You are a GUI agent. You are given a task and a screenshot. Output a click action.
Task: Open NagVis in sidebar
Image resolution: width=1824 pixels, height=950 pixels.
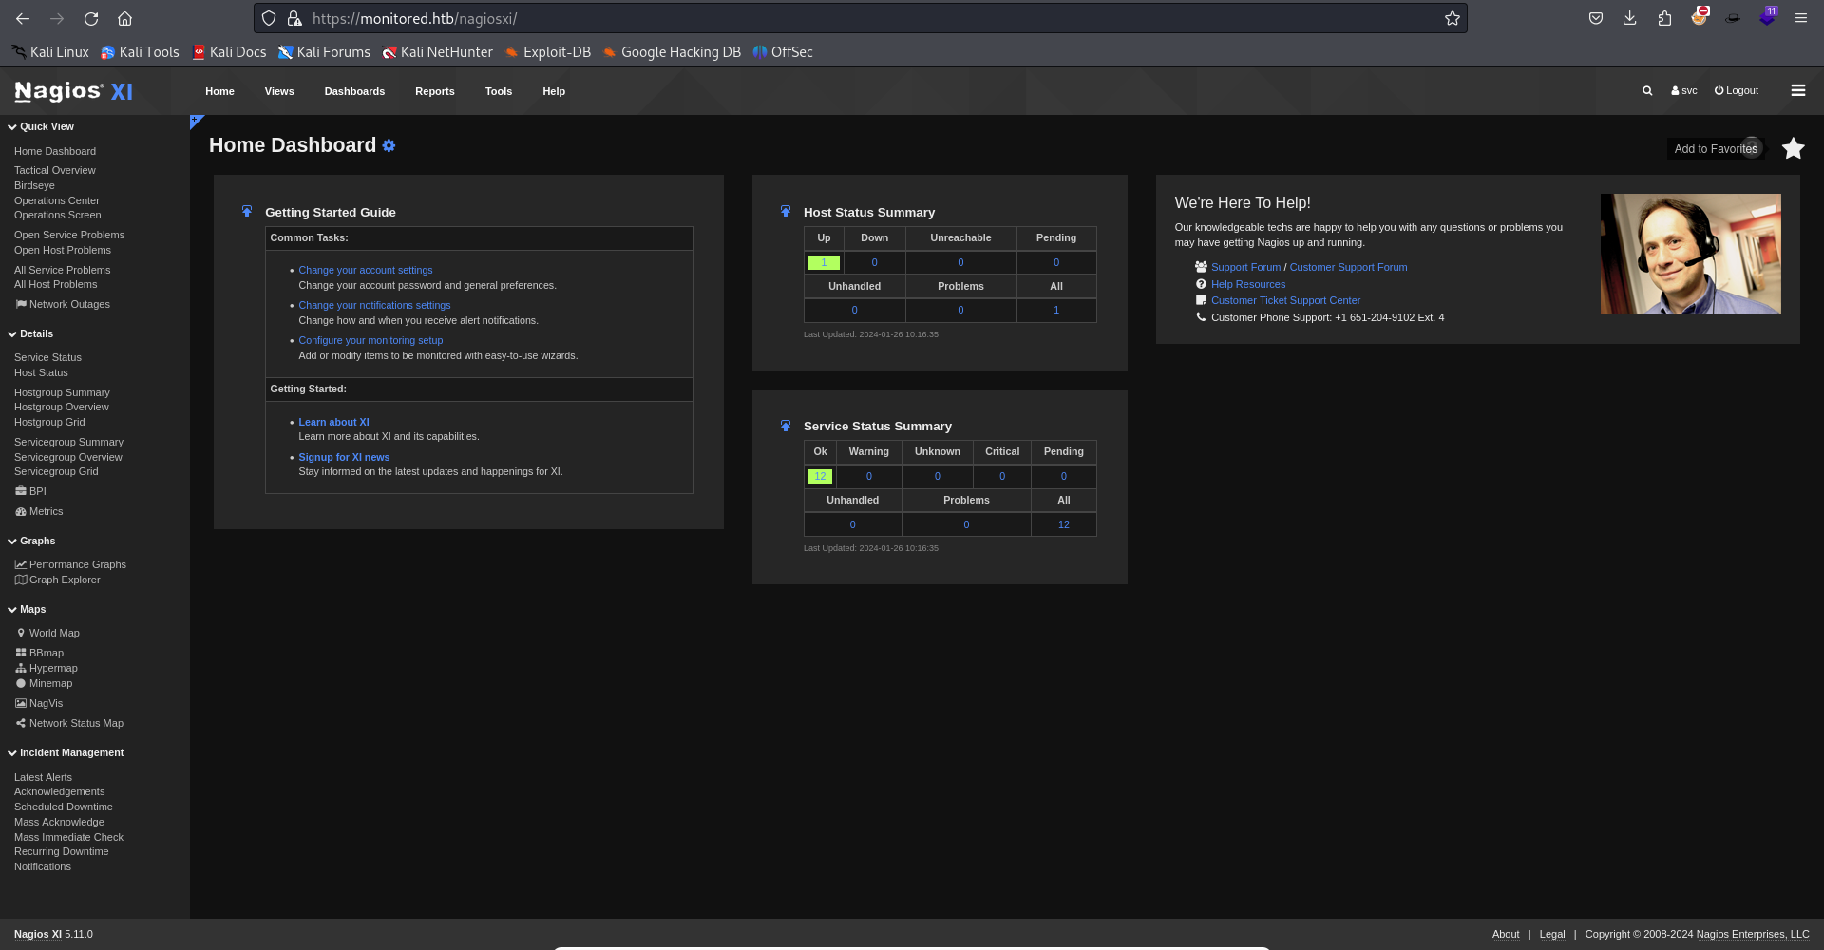point(39,703)
